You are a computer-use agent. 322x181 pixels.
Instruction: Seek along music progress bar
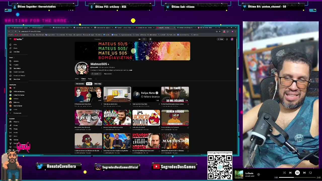(297, 177)
